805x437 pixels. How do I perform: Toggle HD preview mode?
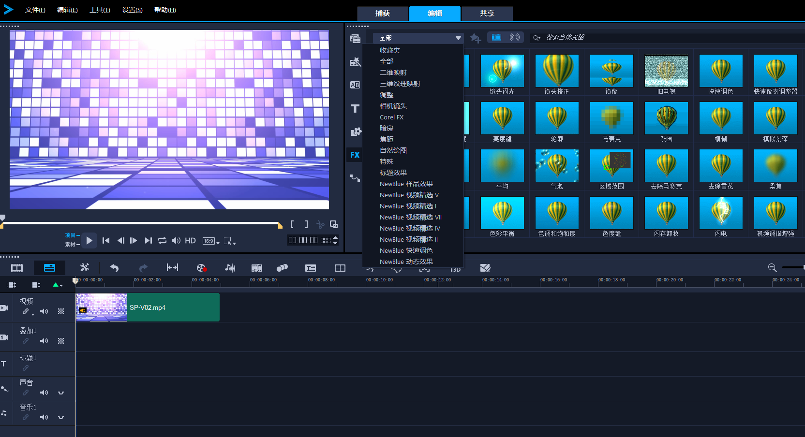pos(190,240)
